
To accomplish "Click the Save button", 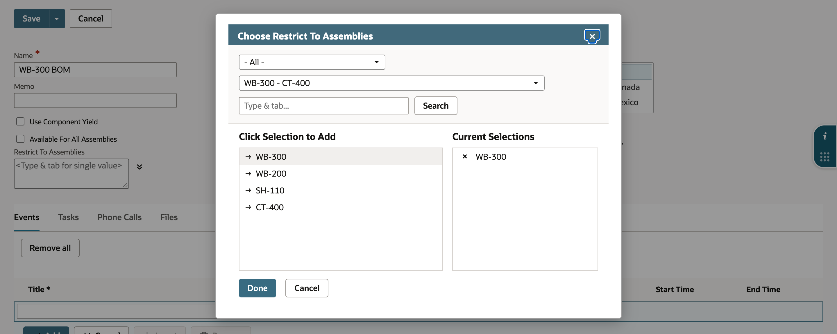I will click(31, 19).
